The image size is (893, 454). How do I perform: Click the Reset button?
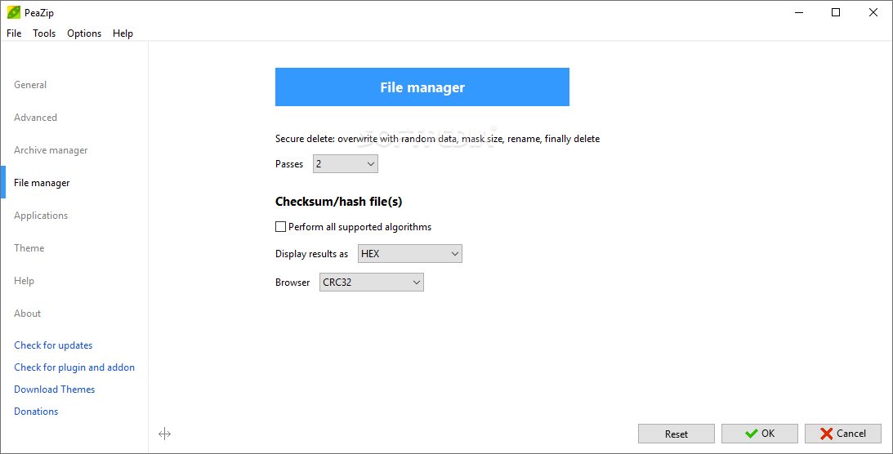pyautogui.click(x=676, y=434)
